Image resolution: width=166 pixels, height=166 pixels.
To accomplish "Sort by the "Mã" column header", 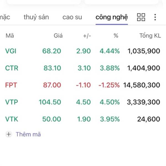I will [x=9, y=36].
